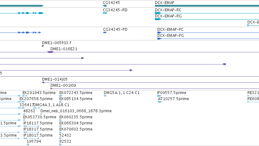259x146 pixels.
Task: Select the DCX-EMAP-PC coding feature glyph
Action: click(x=159, y=33)
